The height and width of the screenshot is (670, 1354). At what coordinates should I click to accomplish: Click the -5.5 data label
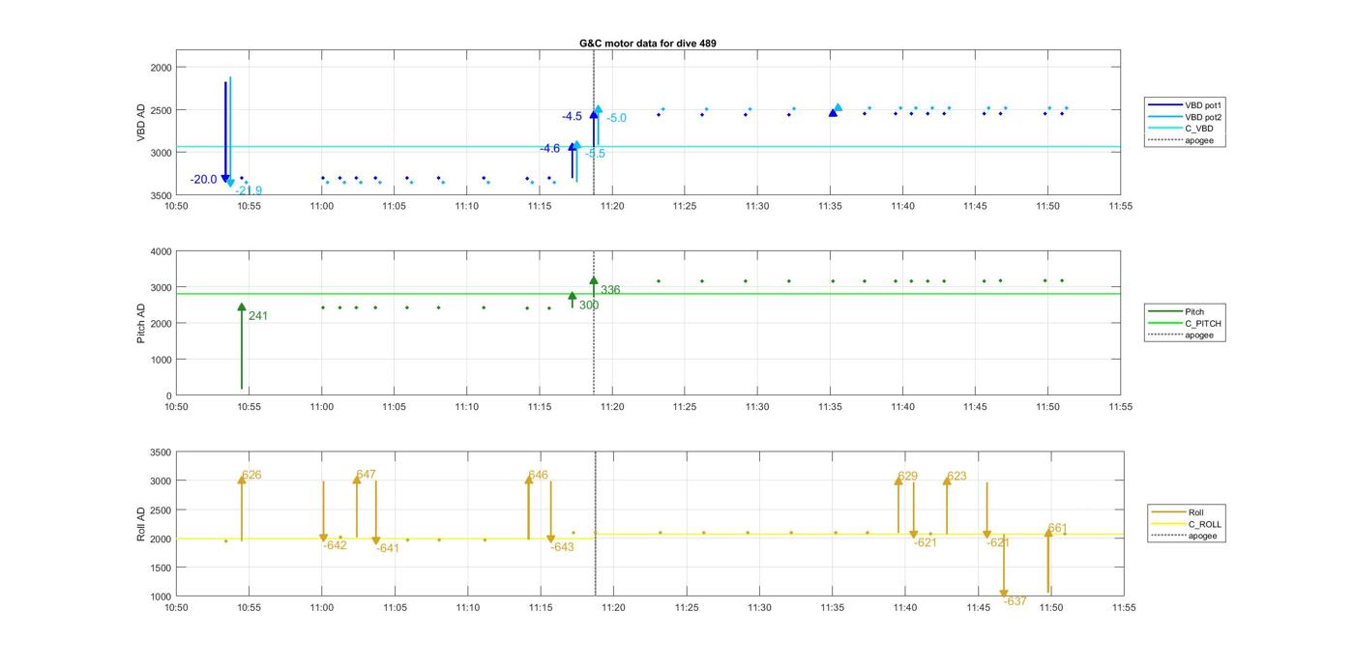pos(595,153)
